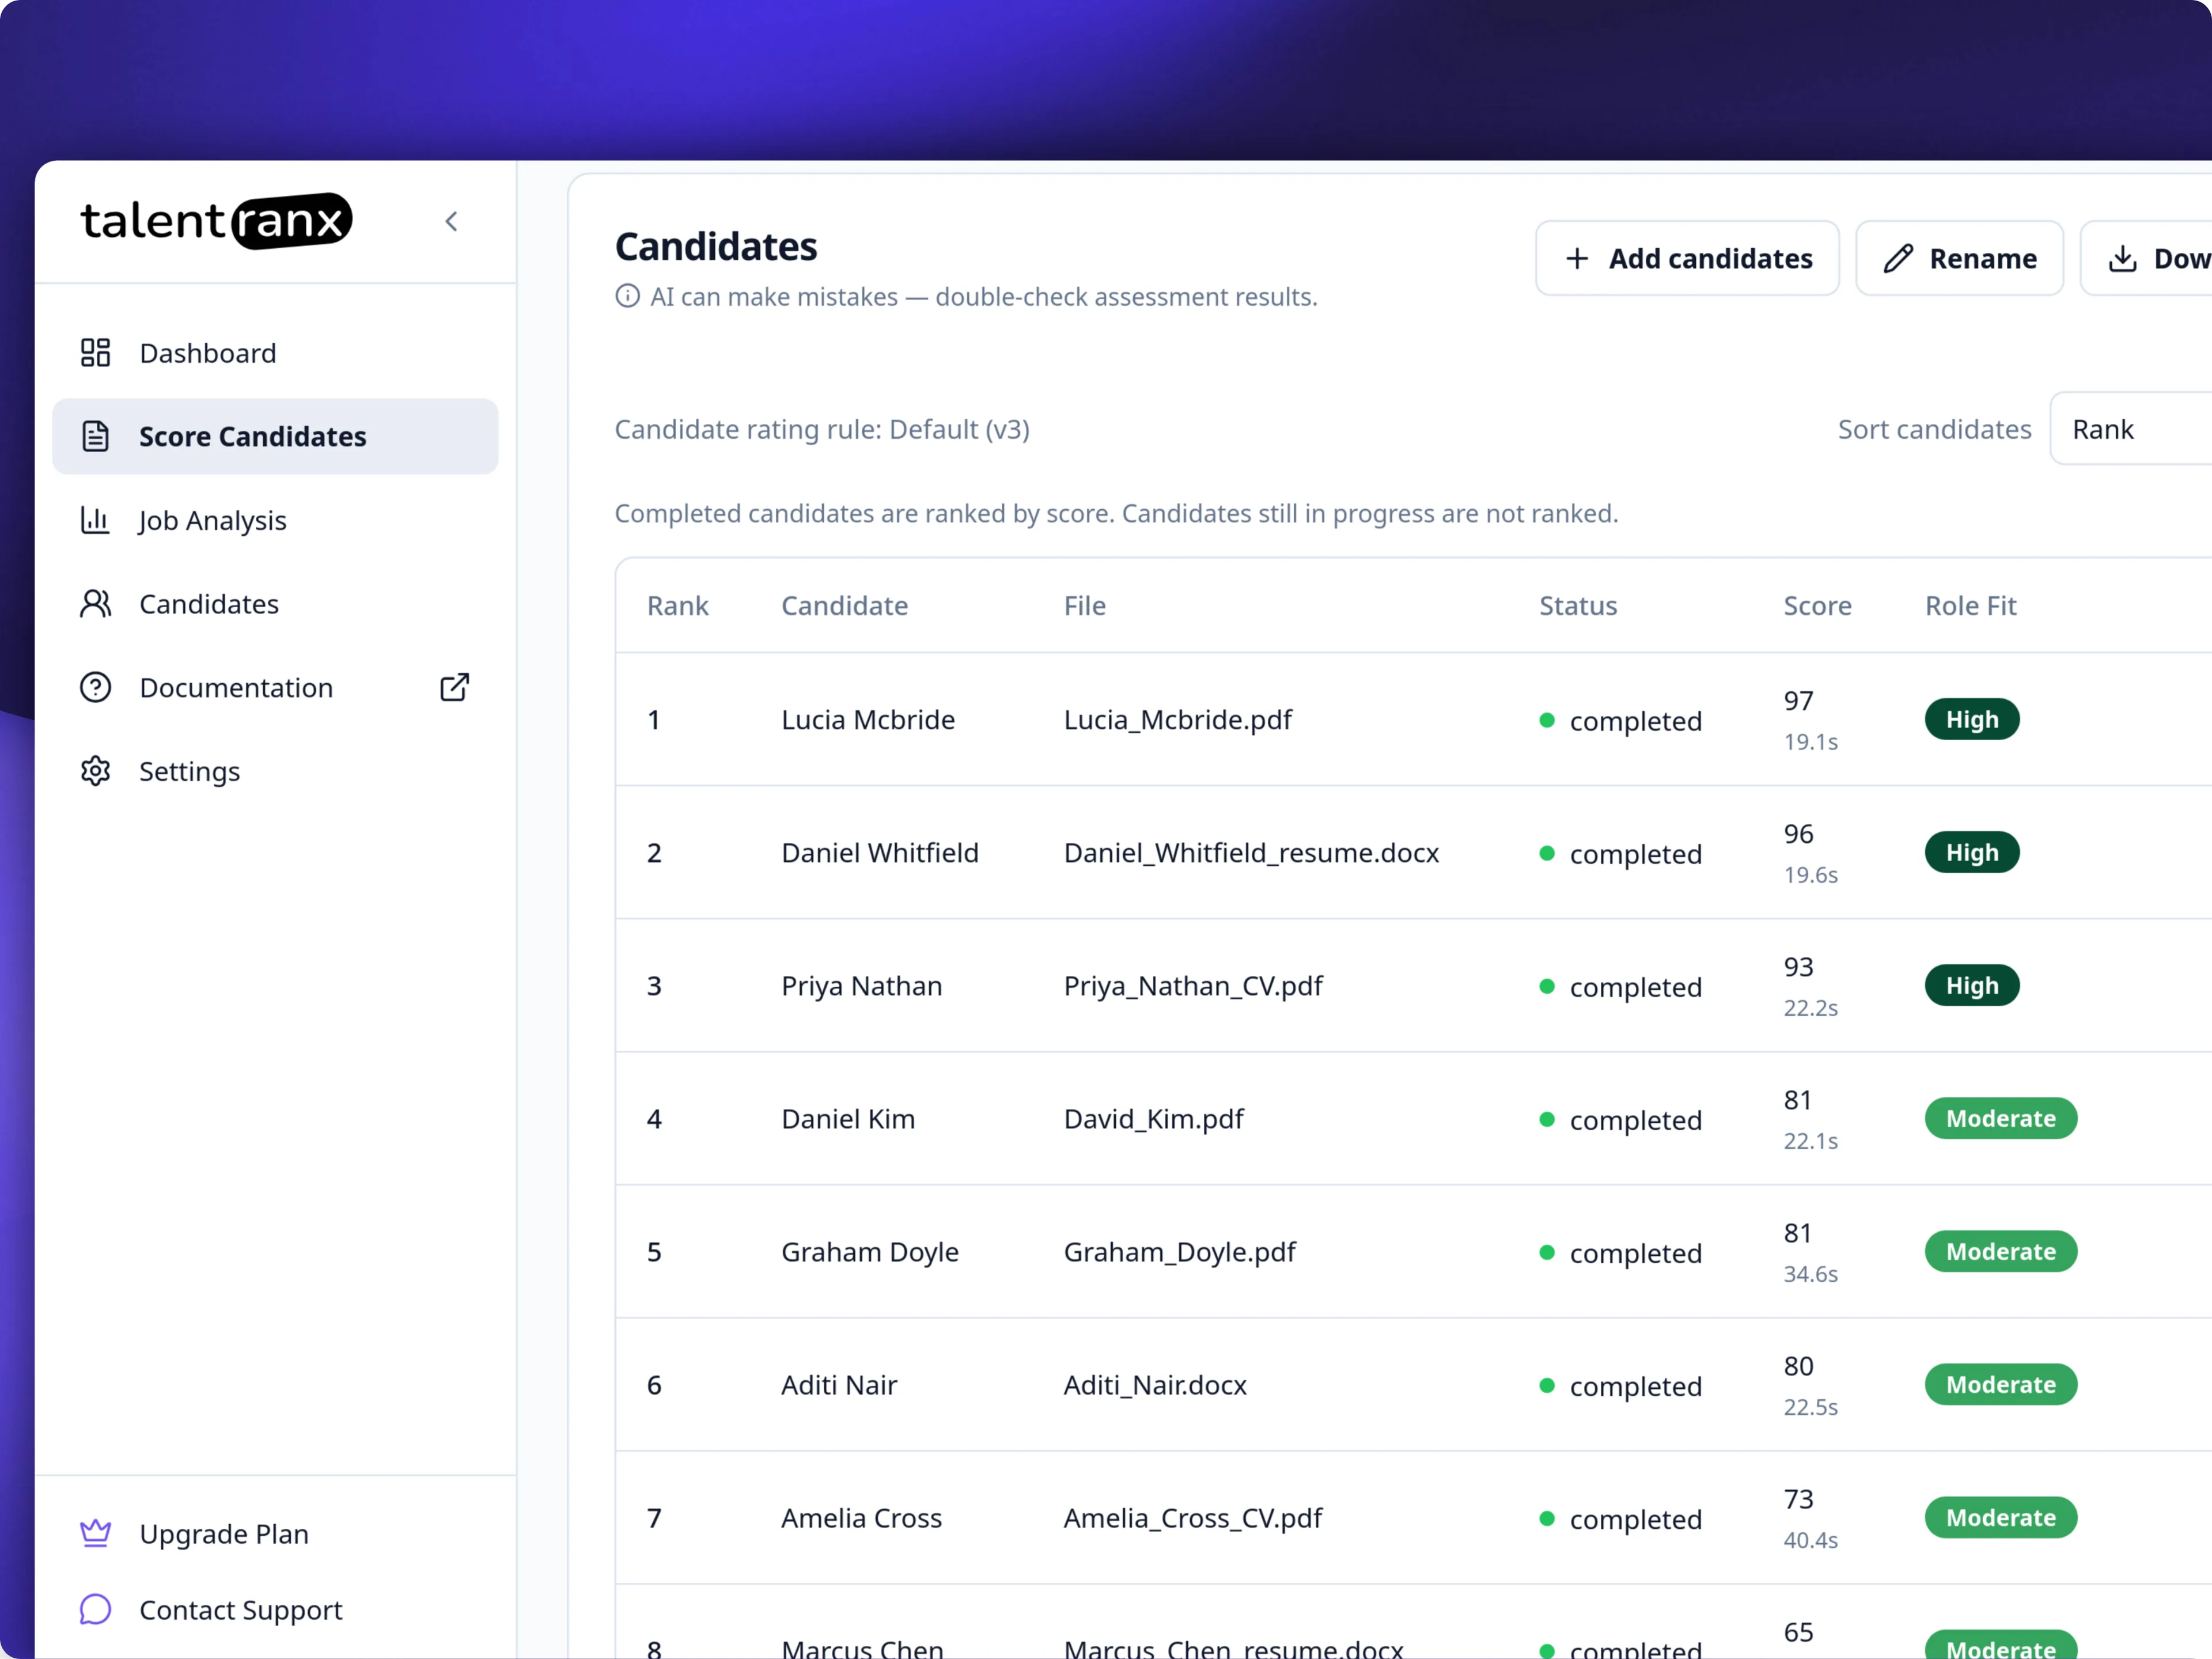Screen dimensions: 2212x1659
Task: Click Contact Support
Action: pyautogui.click(x=275, y=1609)
